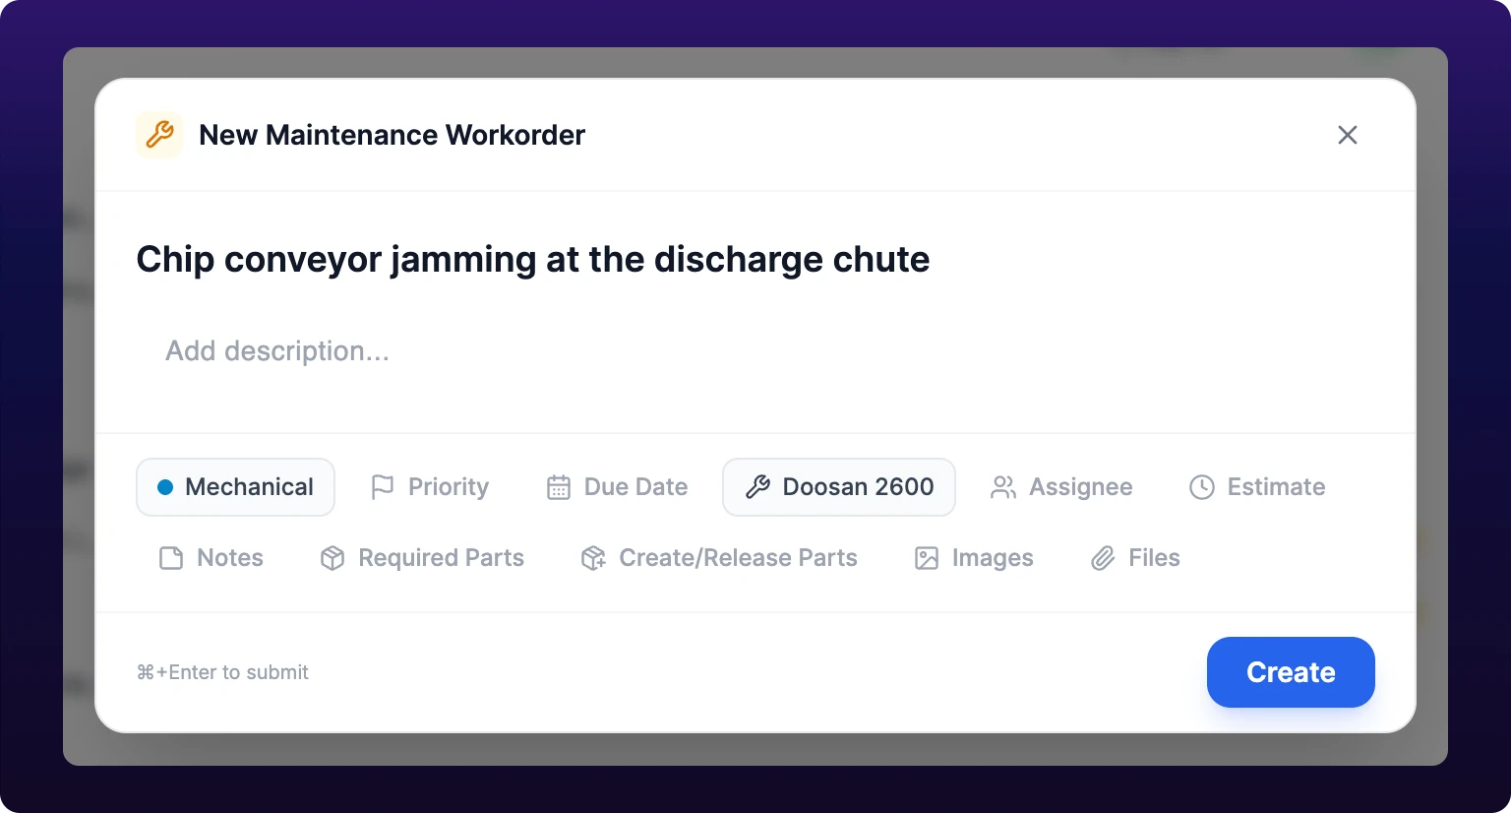Click the Images picture icon
The image size is (1511, 813).
tap(927, 558)
